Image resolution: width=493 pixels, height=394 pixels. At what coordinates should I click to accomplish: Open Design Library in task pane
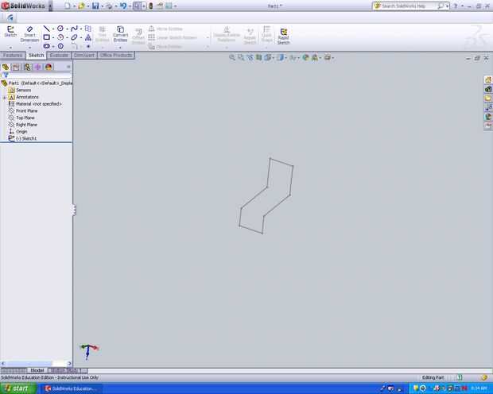[x=488, y=89]
